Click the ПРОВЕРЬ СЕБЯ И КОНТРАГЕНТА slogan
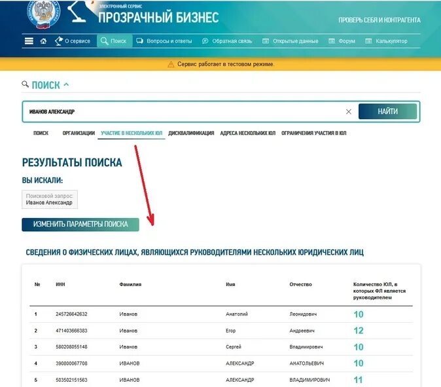 coord(379,20)
